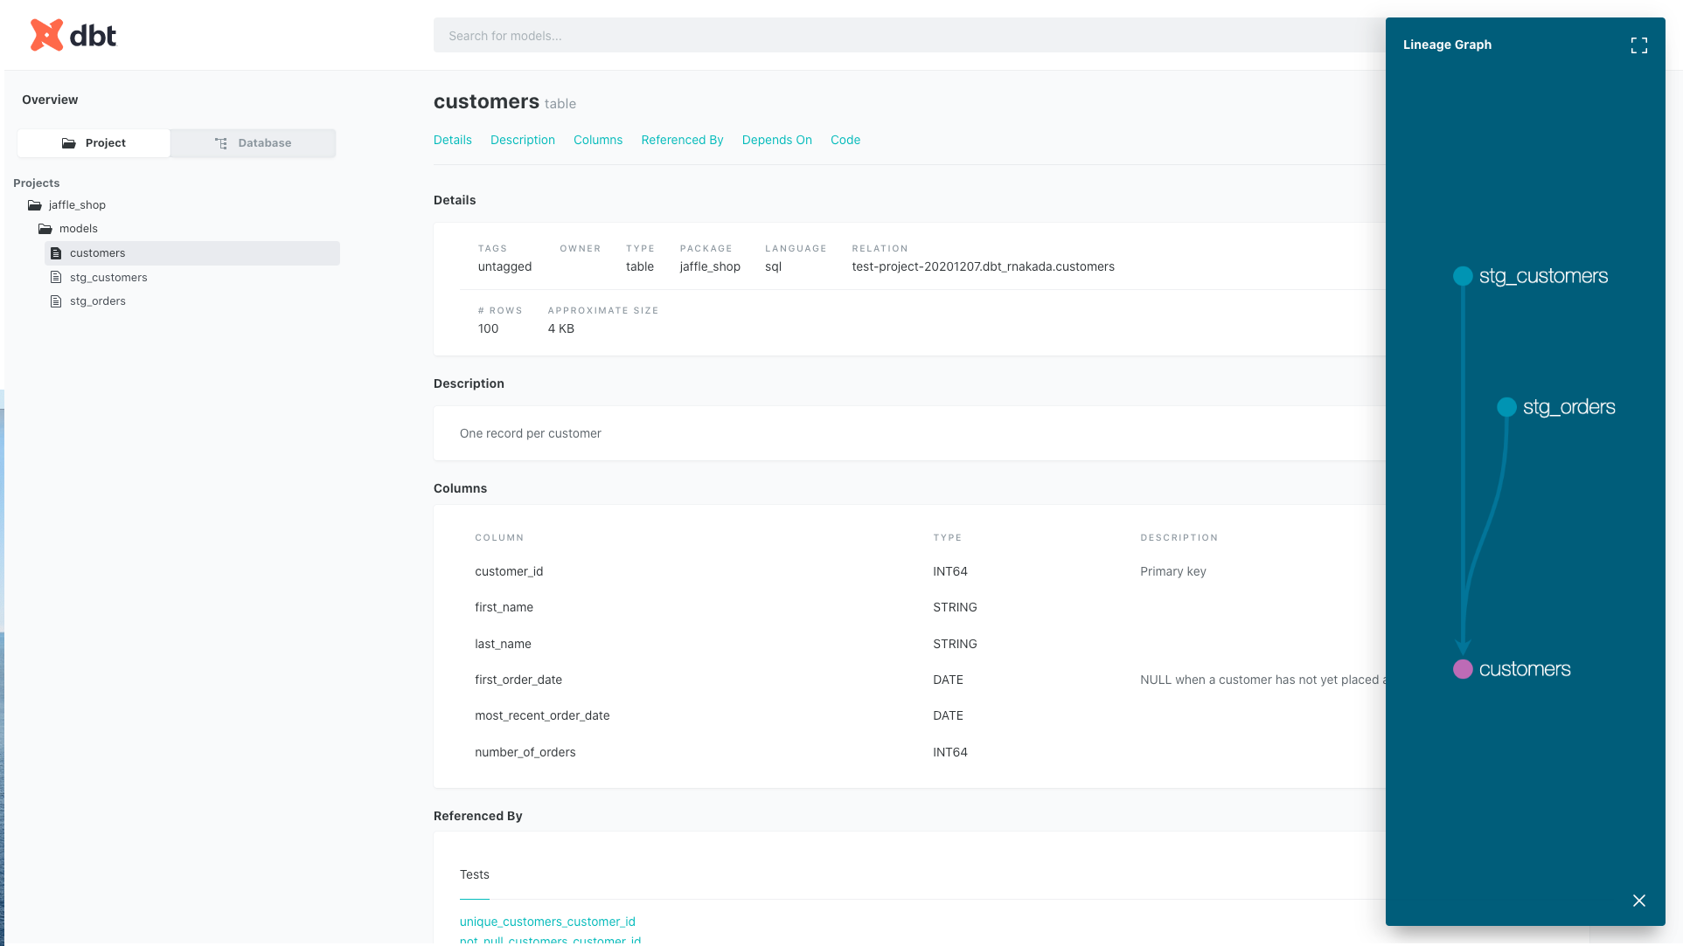Switch to the Project tab
1683x946 pixels.
(x=94, y=143)
